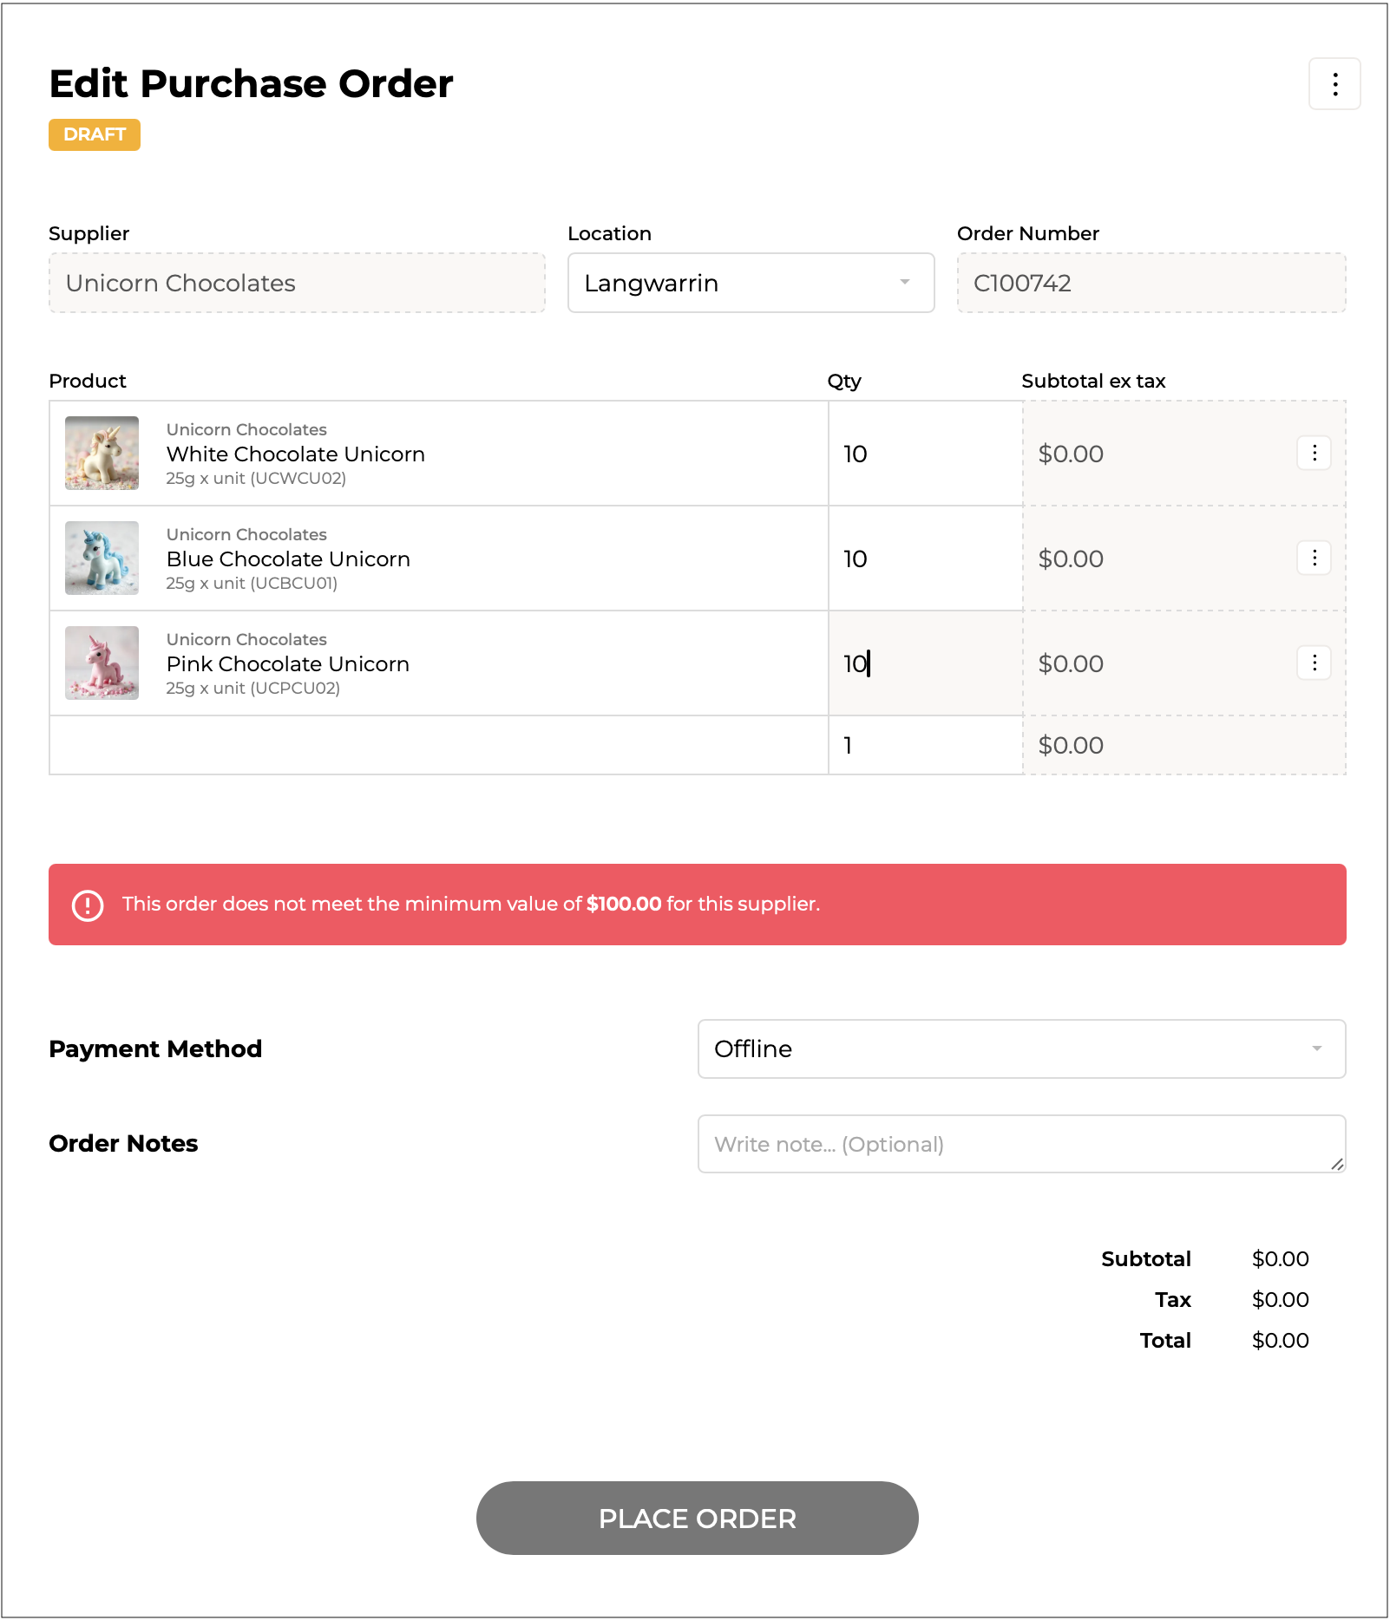The image size is (1390, 1620).
Task: Edit quantity for Pink Chocolate Unicorn
Action: pos(924,663)
